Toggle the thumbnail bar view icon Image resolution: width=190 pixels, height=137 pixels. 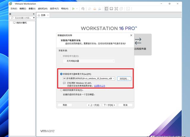[111, 9]
